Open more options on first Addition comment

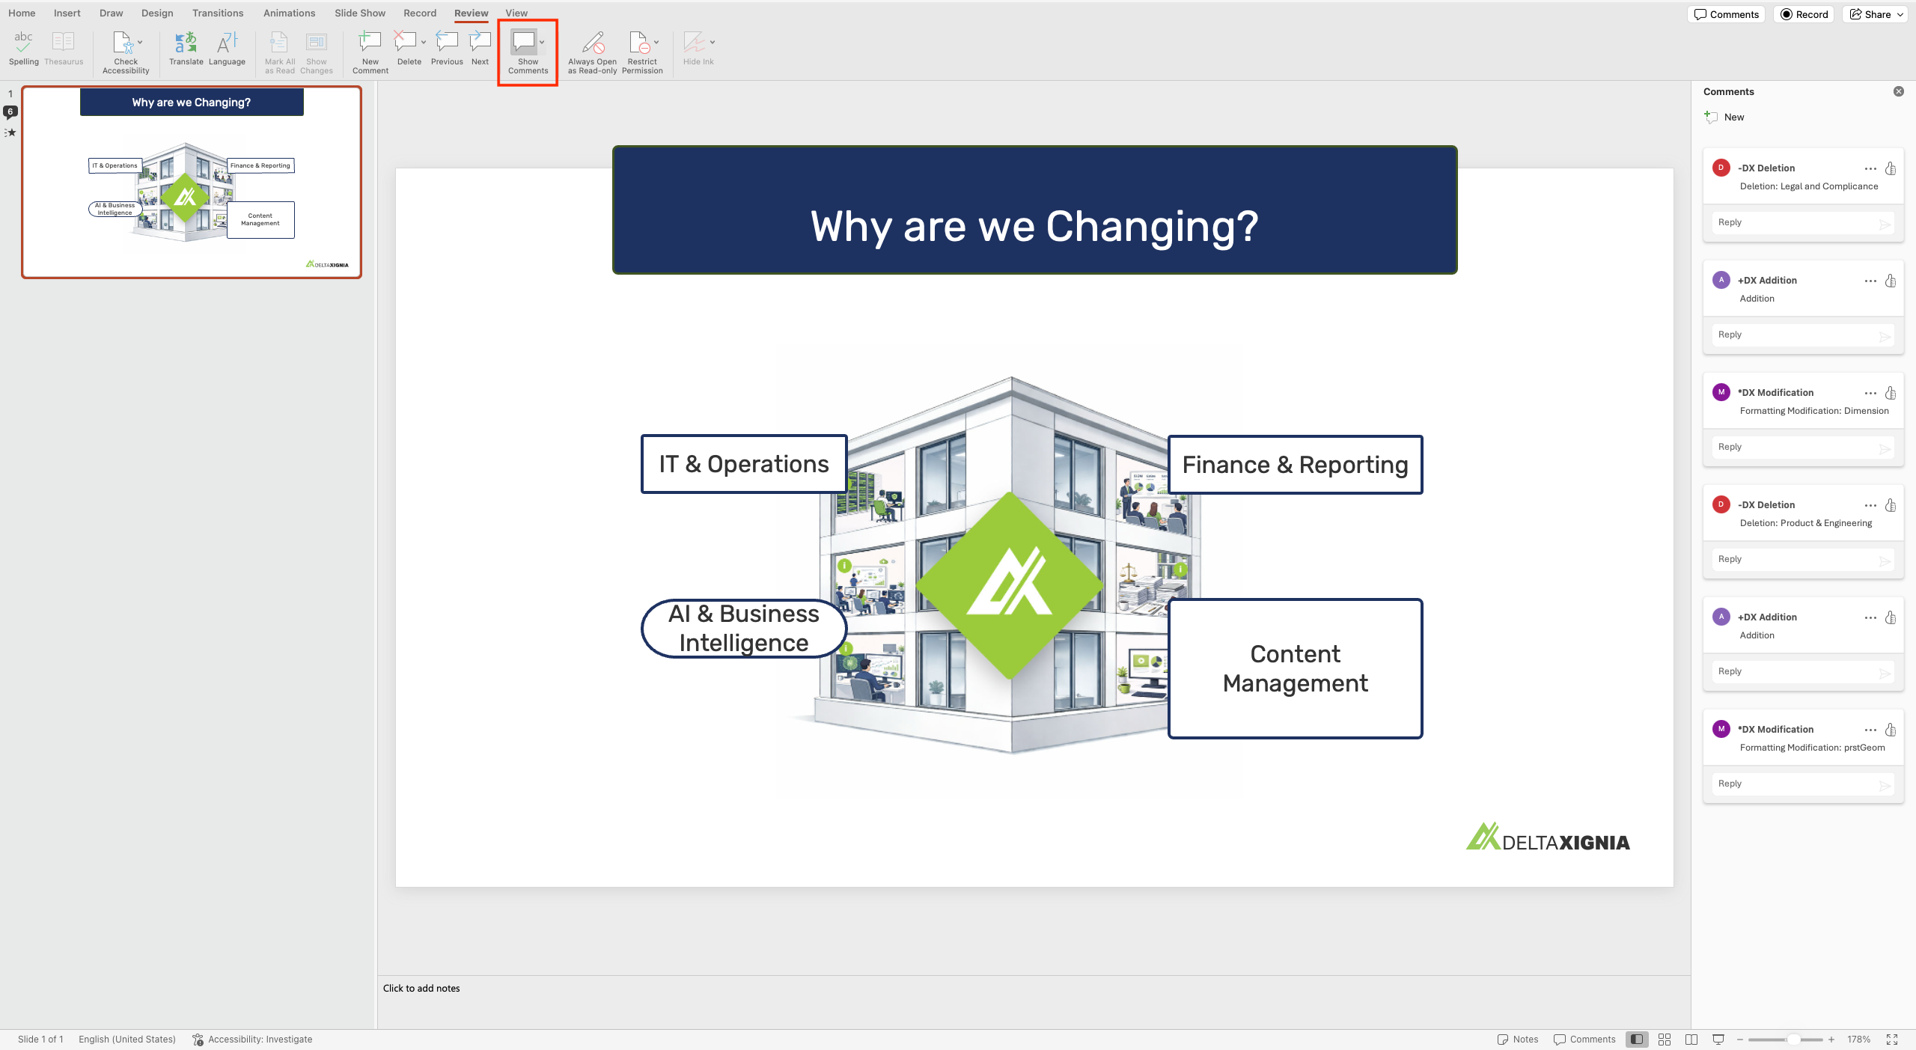[x=1870, y=281]
